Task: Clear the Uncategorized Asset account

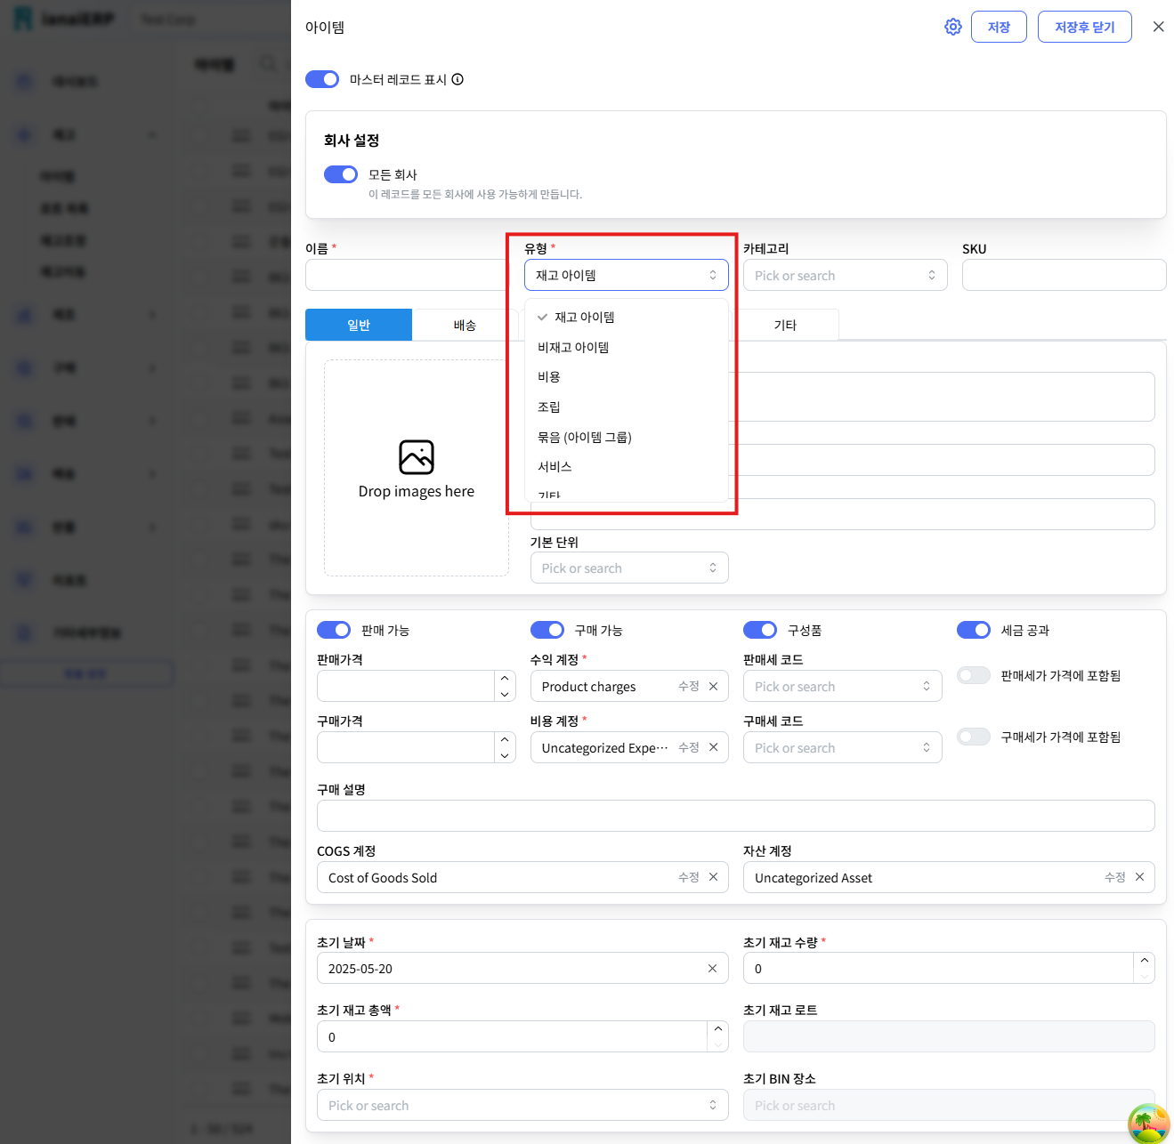Action: (1139, 877)
